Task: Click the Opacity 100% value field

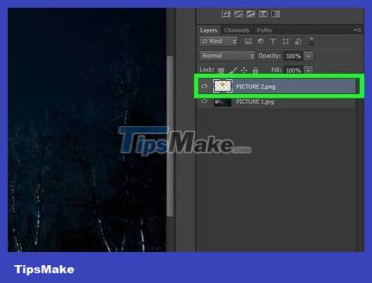Action: click(294, 56)
